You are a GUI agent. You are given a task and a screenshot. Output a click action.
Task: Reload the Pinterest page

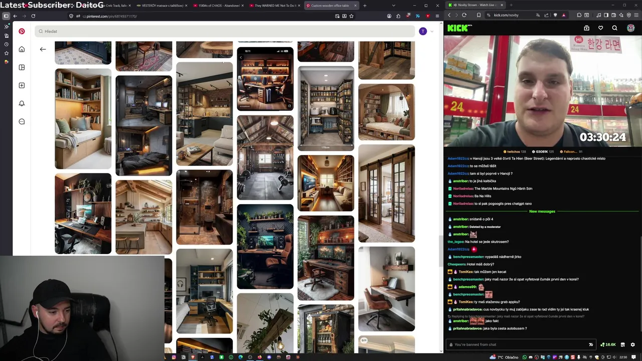(33, 16)
